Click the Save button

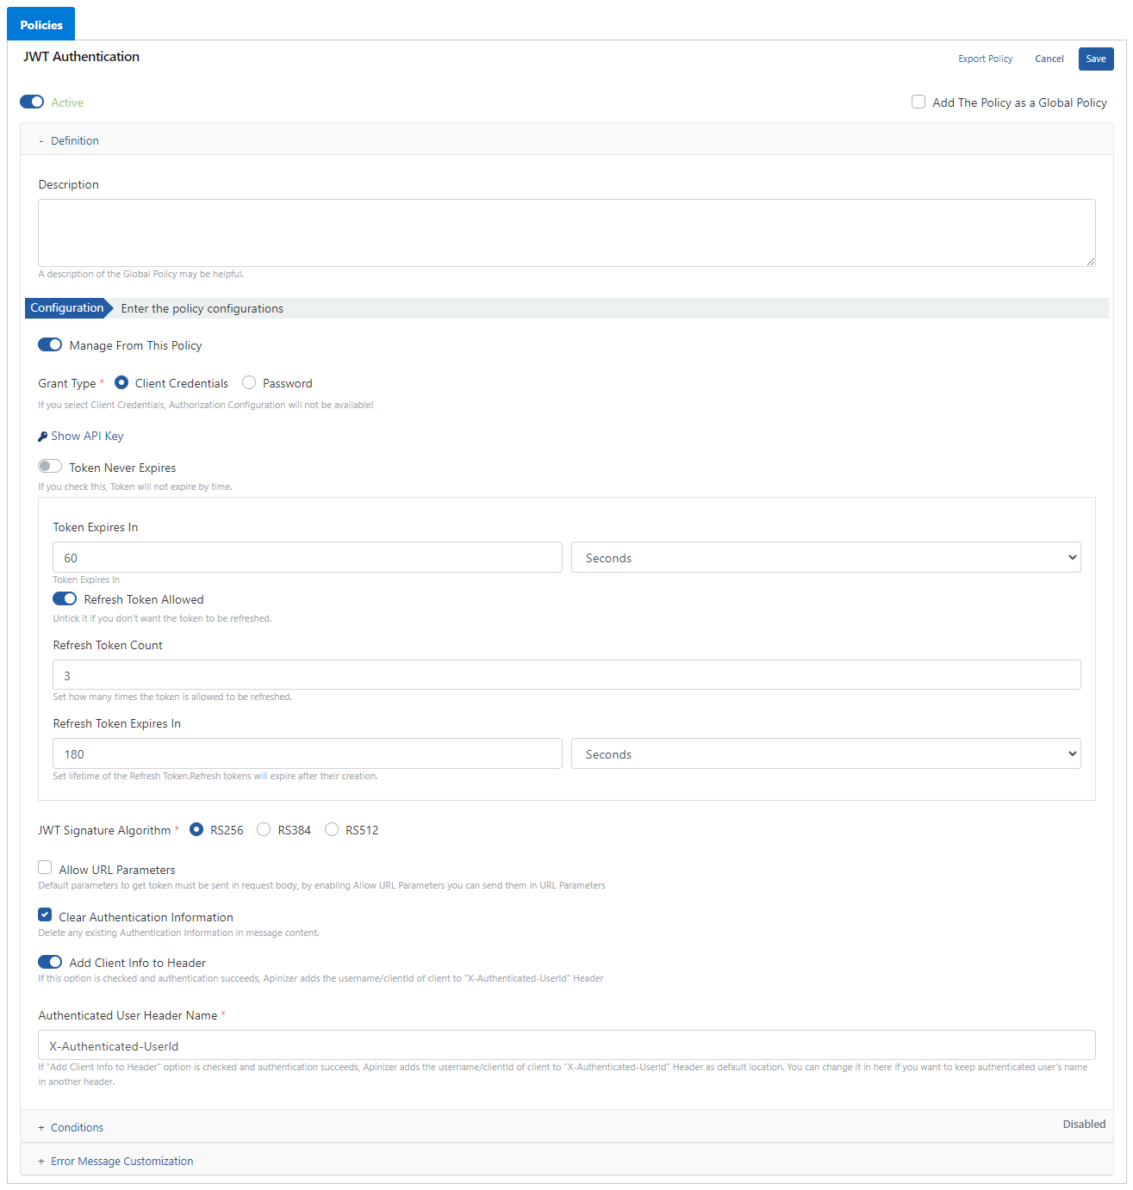click(x=1095, y=59)
